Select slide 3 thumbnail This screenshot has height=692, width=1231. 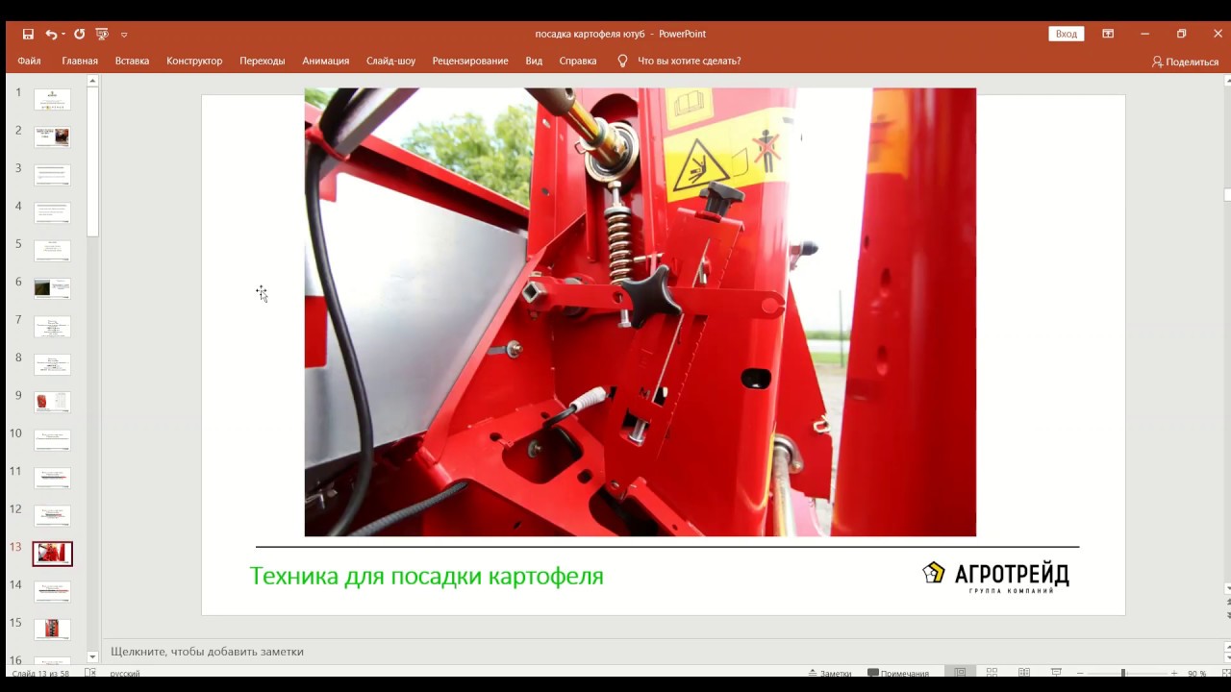(x=52, y=174)
